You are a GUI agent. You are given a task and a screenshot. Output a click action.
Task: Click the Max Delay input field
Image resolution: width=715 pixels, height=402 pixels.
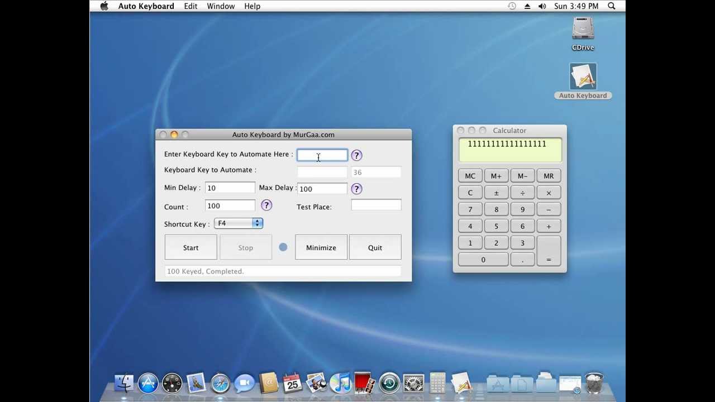point(322,189)
